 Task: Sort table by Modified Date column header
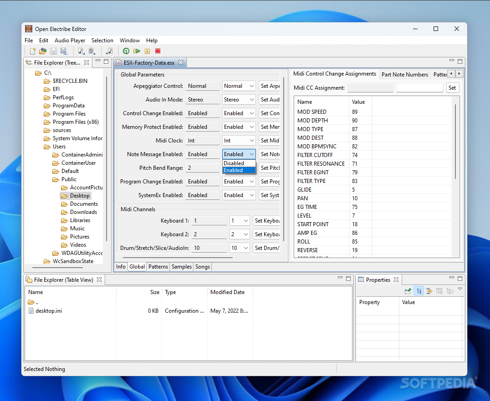230,292
